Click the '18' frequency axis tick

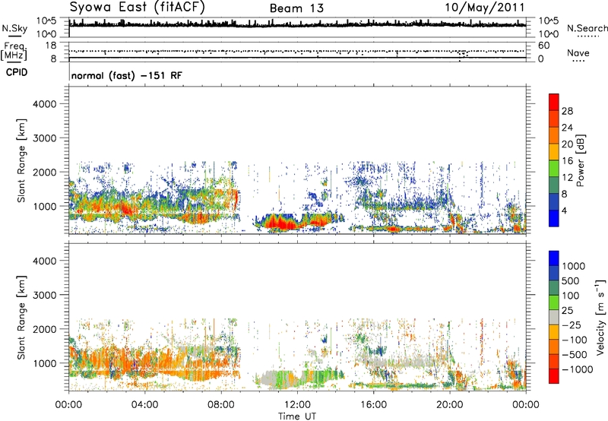click(51, 46)
